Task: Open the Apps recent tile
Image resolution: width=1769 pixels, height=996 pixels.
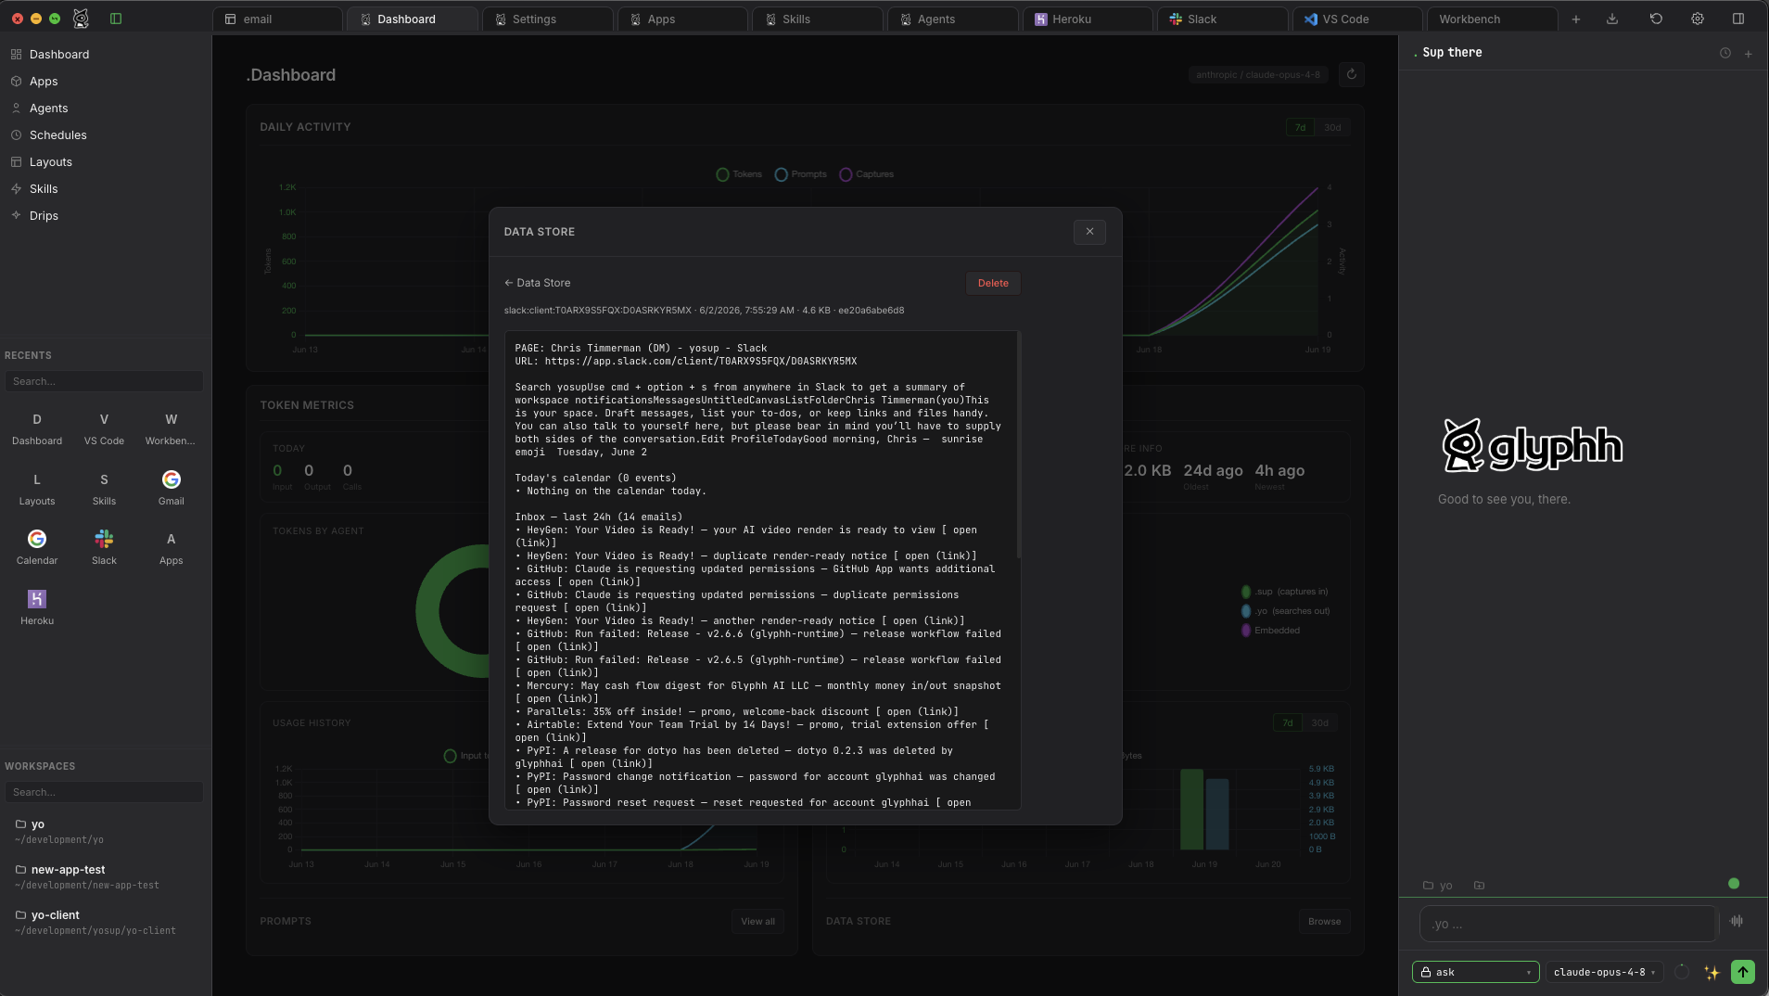Action: coord(171,549)
